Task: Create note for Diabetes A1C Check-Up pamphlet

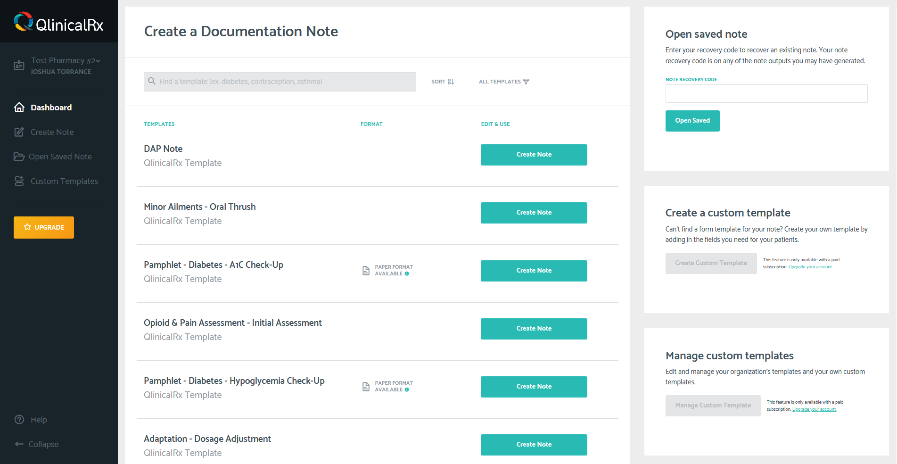Action: 534,271
